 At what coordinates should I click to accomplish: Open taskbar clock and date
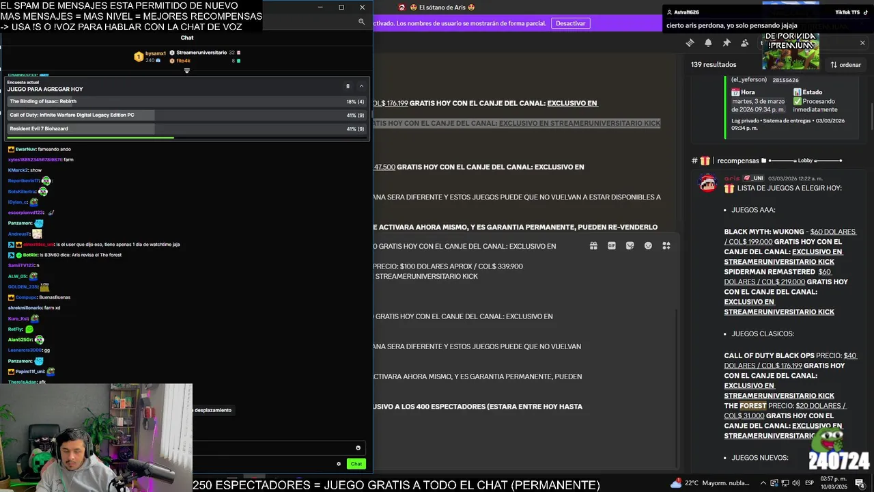pos(835,483)
